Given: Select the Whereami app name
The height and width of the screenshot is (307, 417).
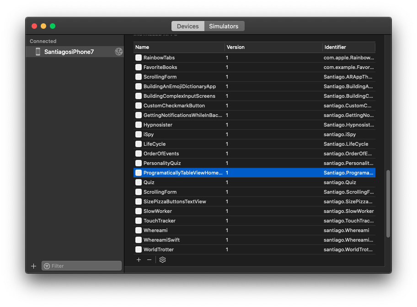Looking at the screenshot, I should (x=155, y=230).
